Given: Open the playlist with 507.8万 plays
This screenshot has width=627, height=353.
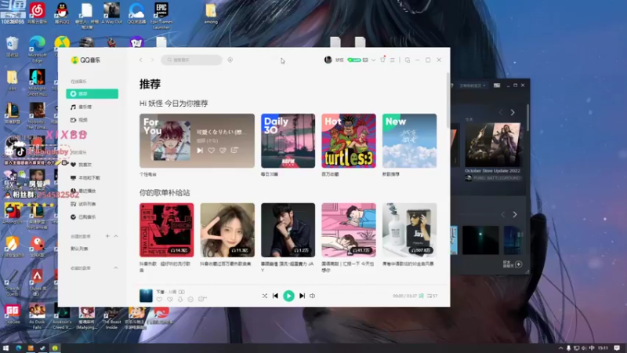Looking at the screenshot, I should coord(409,230).
